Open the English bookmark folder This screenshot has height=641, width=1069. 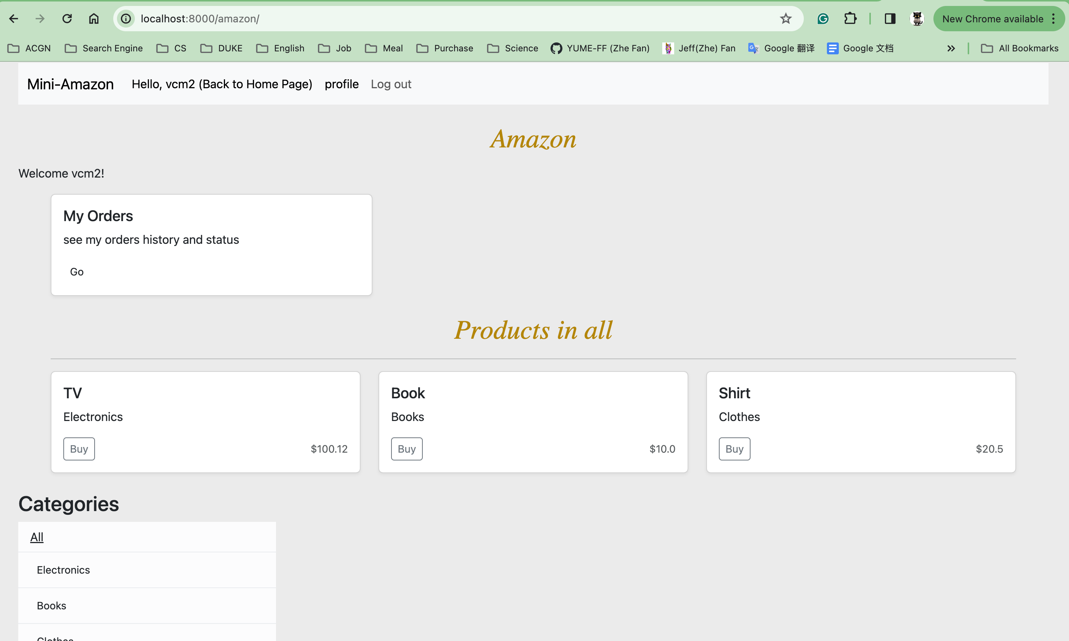280,48
